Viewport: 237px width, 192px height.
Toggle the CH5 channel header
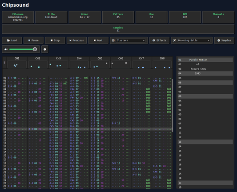(100, 59)
